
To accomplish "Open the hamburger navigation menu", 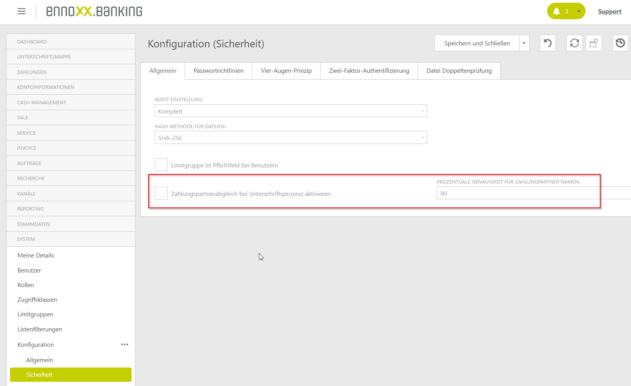I will [x=22, y=12].
